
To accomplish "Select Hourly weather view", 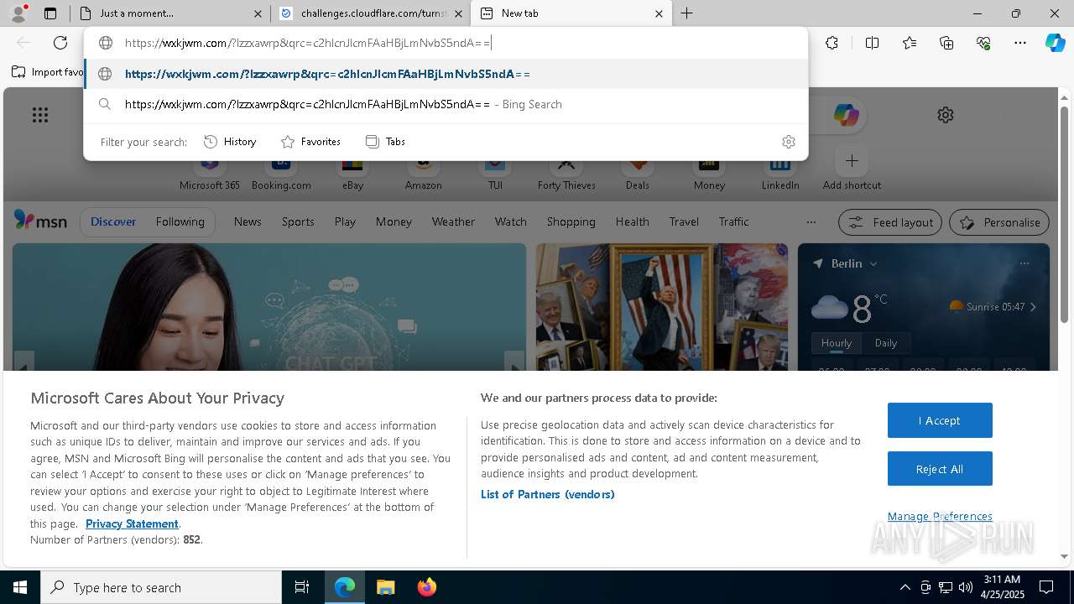I will [x=837, y=343].
